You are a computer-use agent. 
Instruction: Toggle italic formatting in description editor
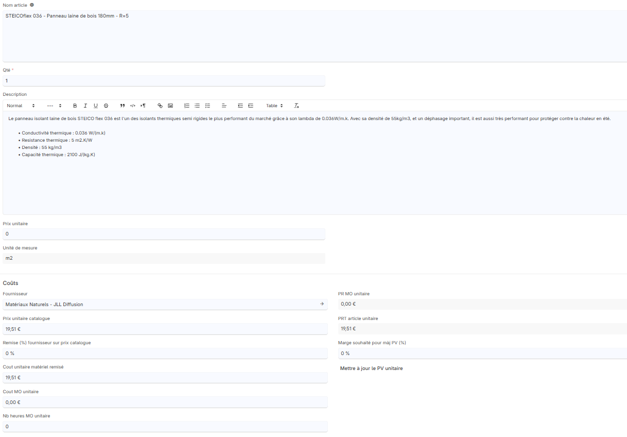[x=85, y=106]
